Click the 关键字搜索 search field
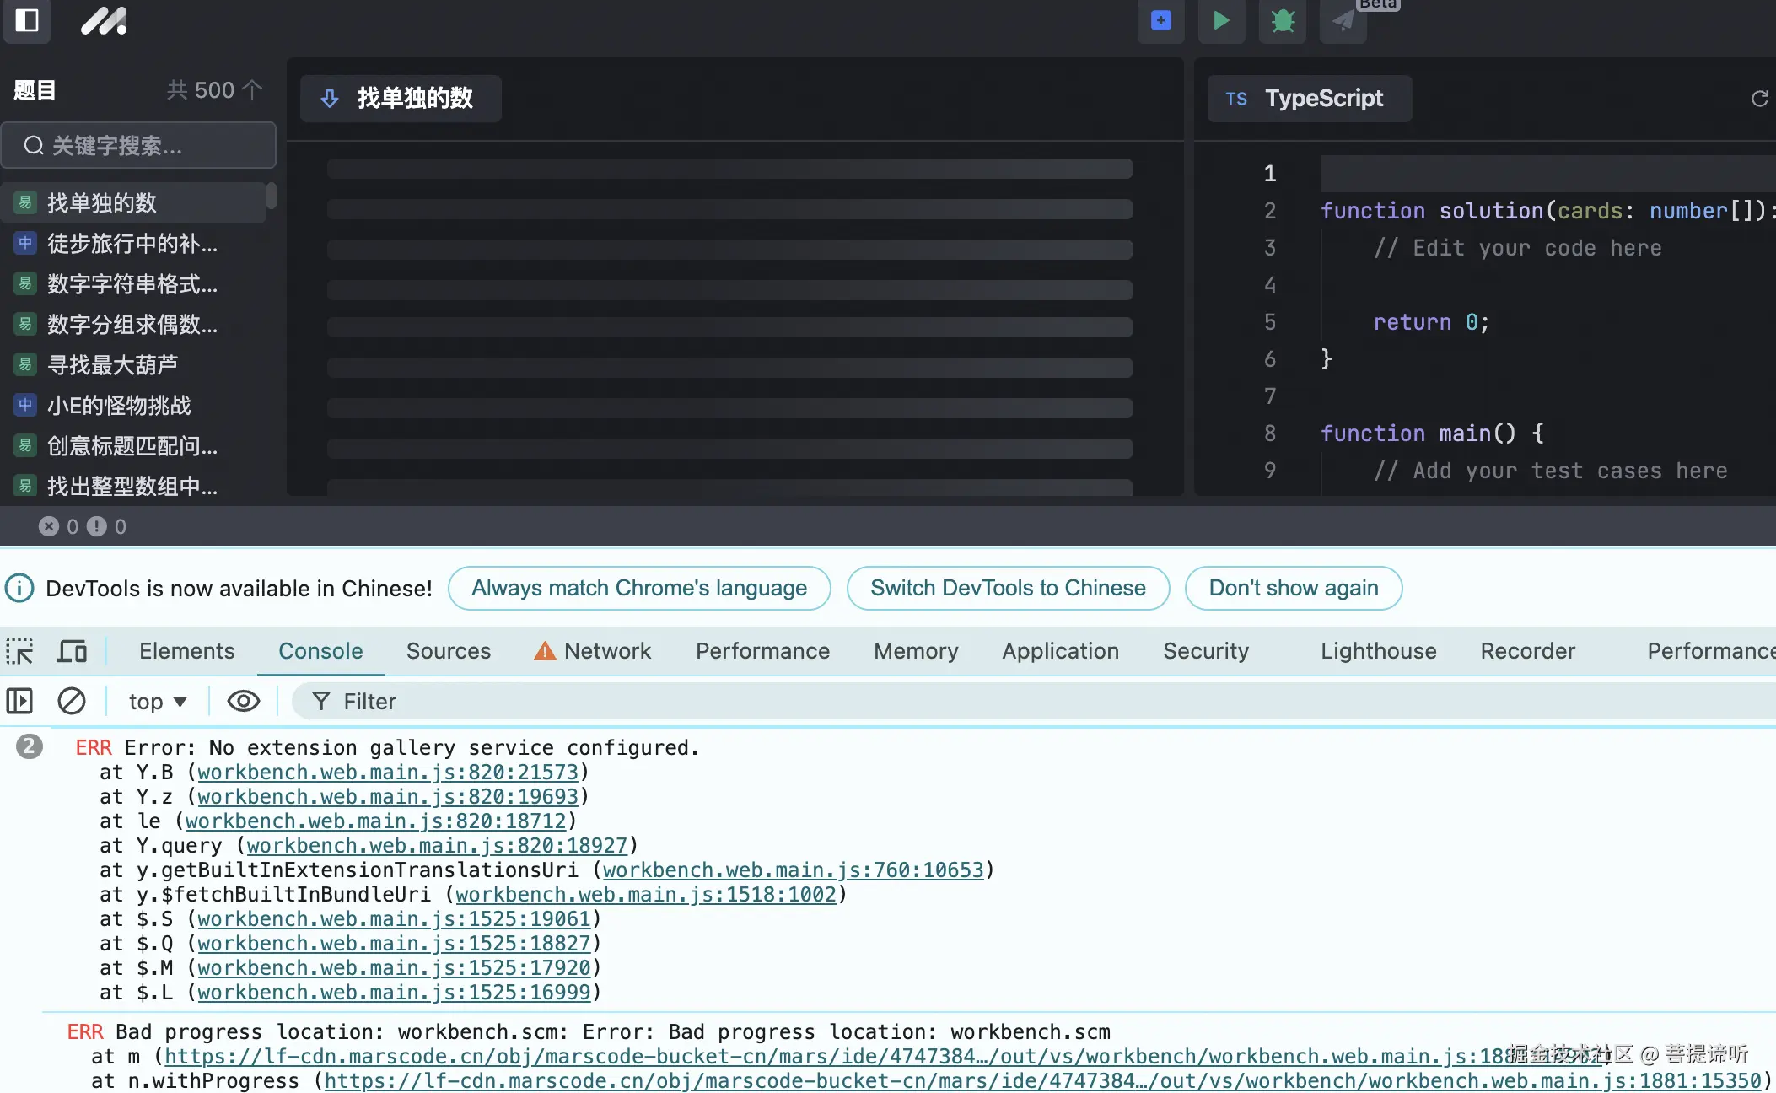Image resolution: width=1776 pixels, height=1093 pixels. tap(139, 146)
